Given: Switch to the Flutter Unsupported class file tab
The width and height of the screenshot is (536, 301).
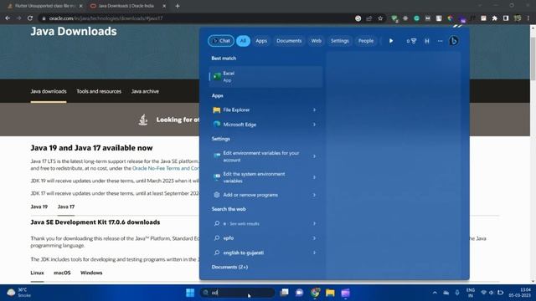Looking at the screenshot, I should click(45, 6).
